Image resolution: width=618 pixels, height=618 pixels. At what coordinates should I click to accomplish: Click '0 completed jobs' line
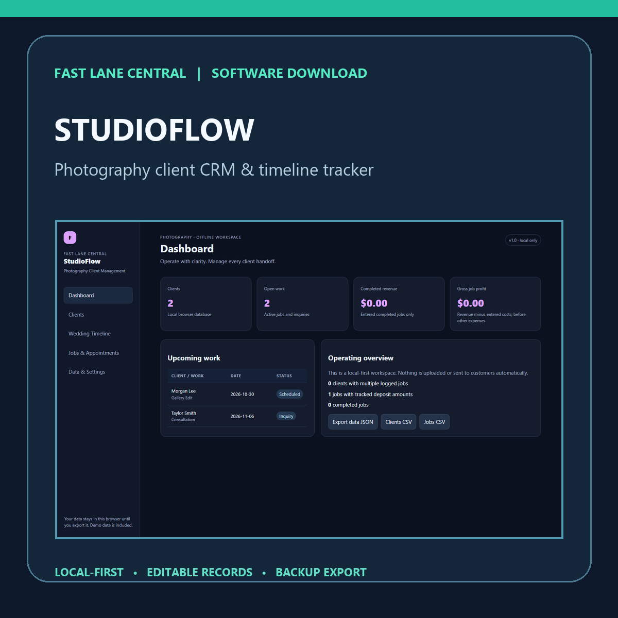coord(348,405)
